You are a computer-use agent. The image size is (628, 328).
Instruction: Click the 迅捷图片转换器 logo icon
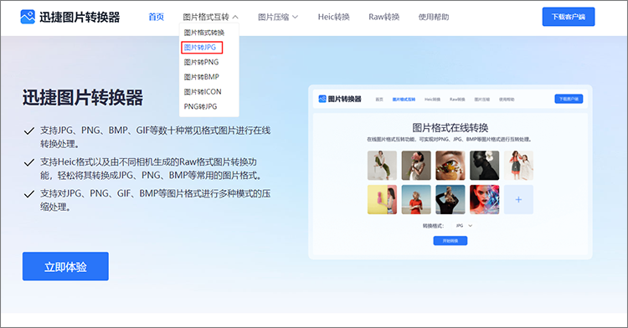pyautogui.click(x=28, y=17)
